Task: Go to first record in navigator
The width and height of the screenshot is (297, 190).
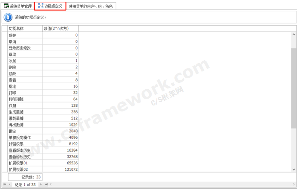Action: 5,184
